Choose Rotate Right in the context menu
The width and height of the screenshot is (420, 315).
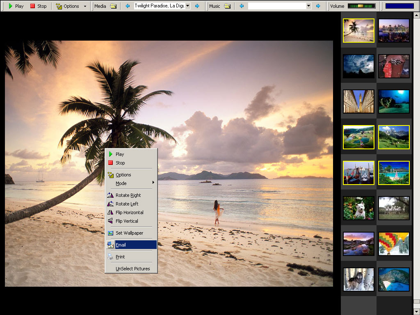pos(128,195)
